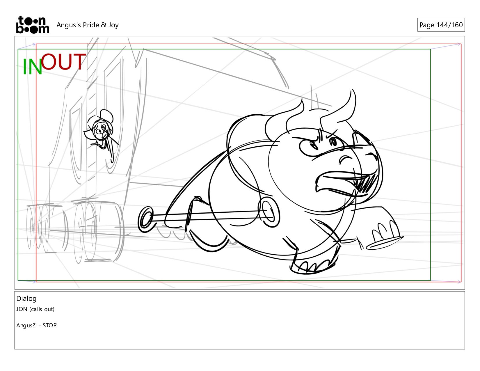Screen dimensions: 480x371
Task: Click the title "Angus's Pride & Joy"
Action: point(88,25)
